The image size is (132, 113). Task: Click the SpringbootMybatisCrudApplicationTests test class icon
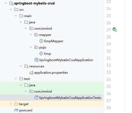(36, 98)
